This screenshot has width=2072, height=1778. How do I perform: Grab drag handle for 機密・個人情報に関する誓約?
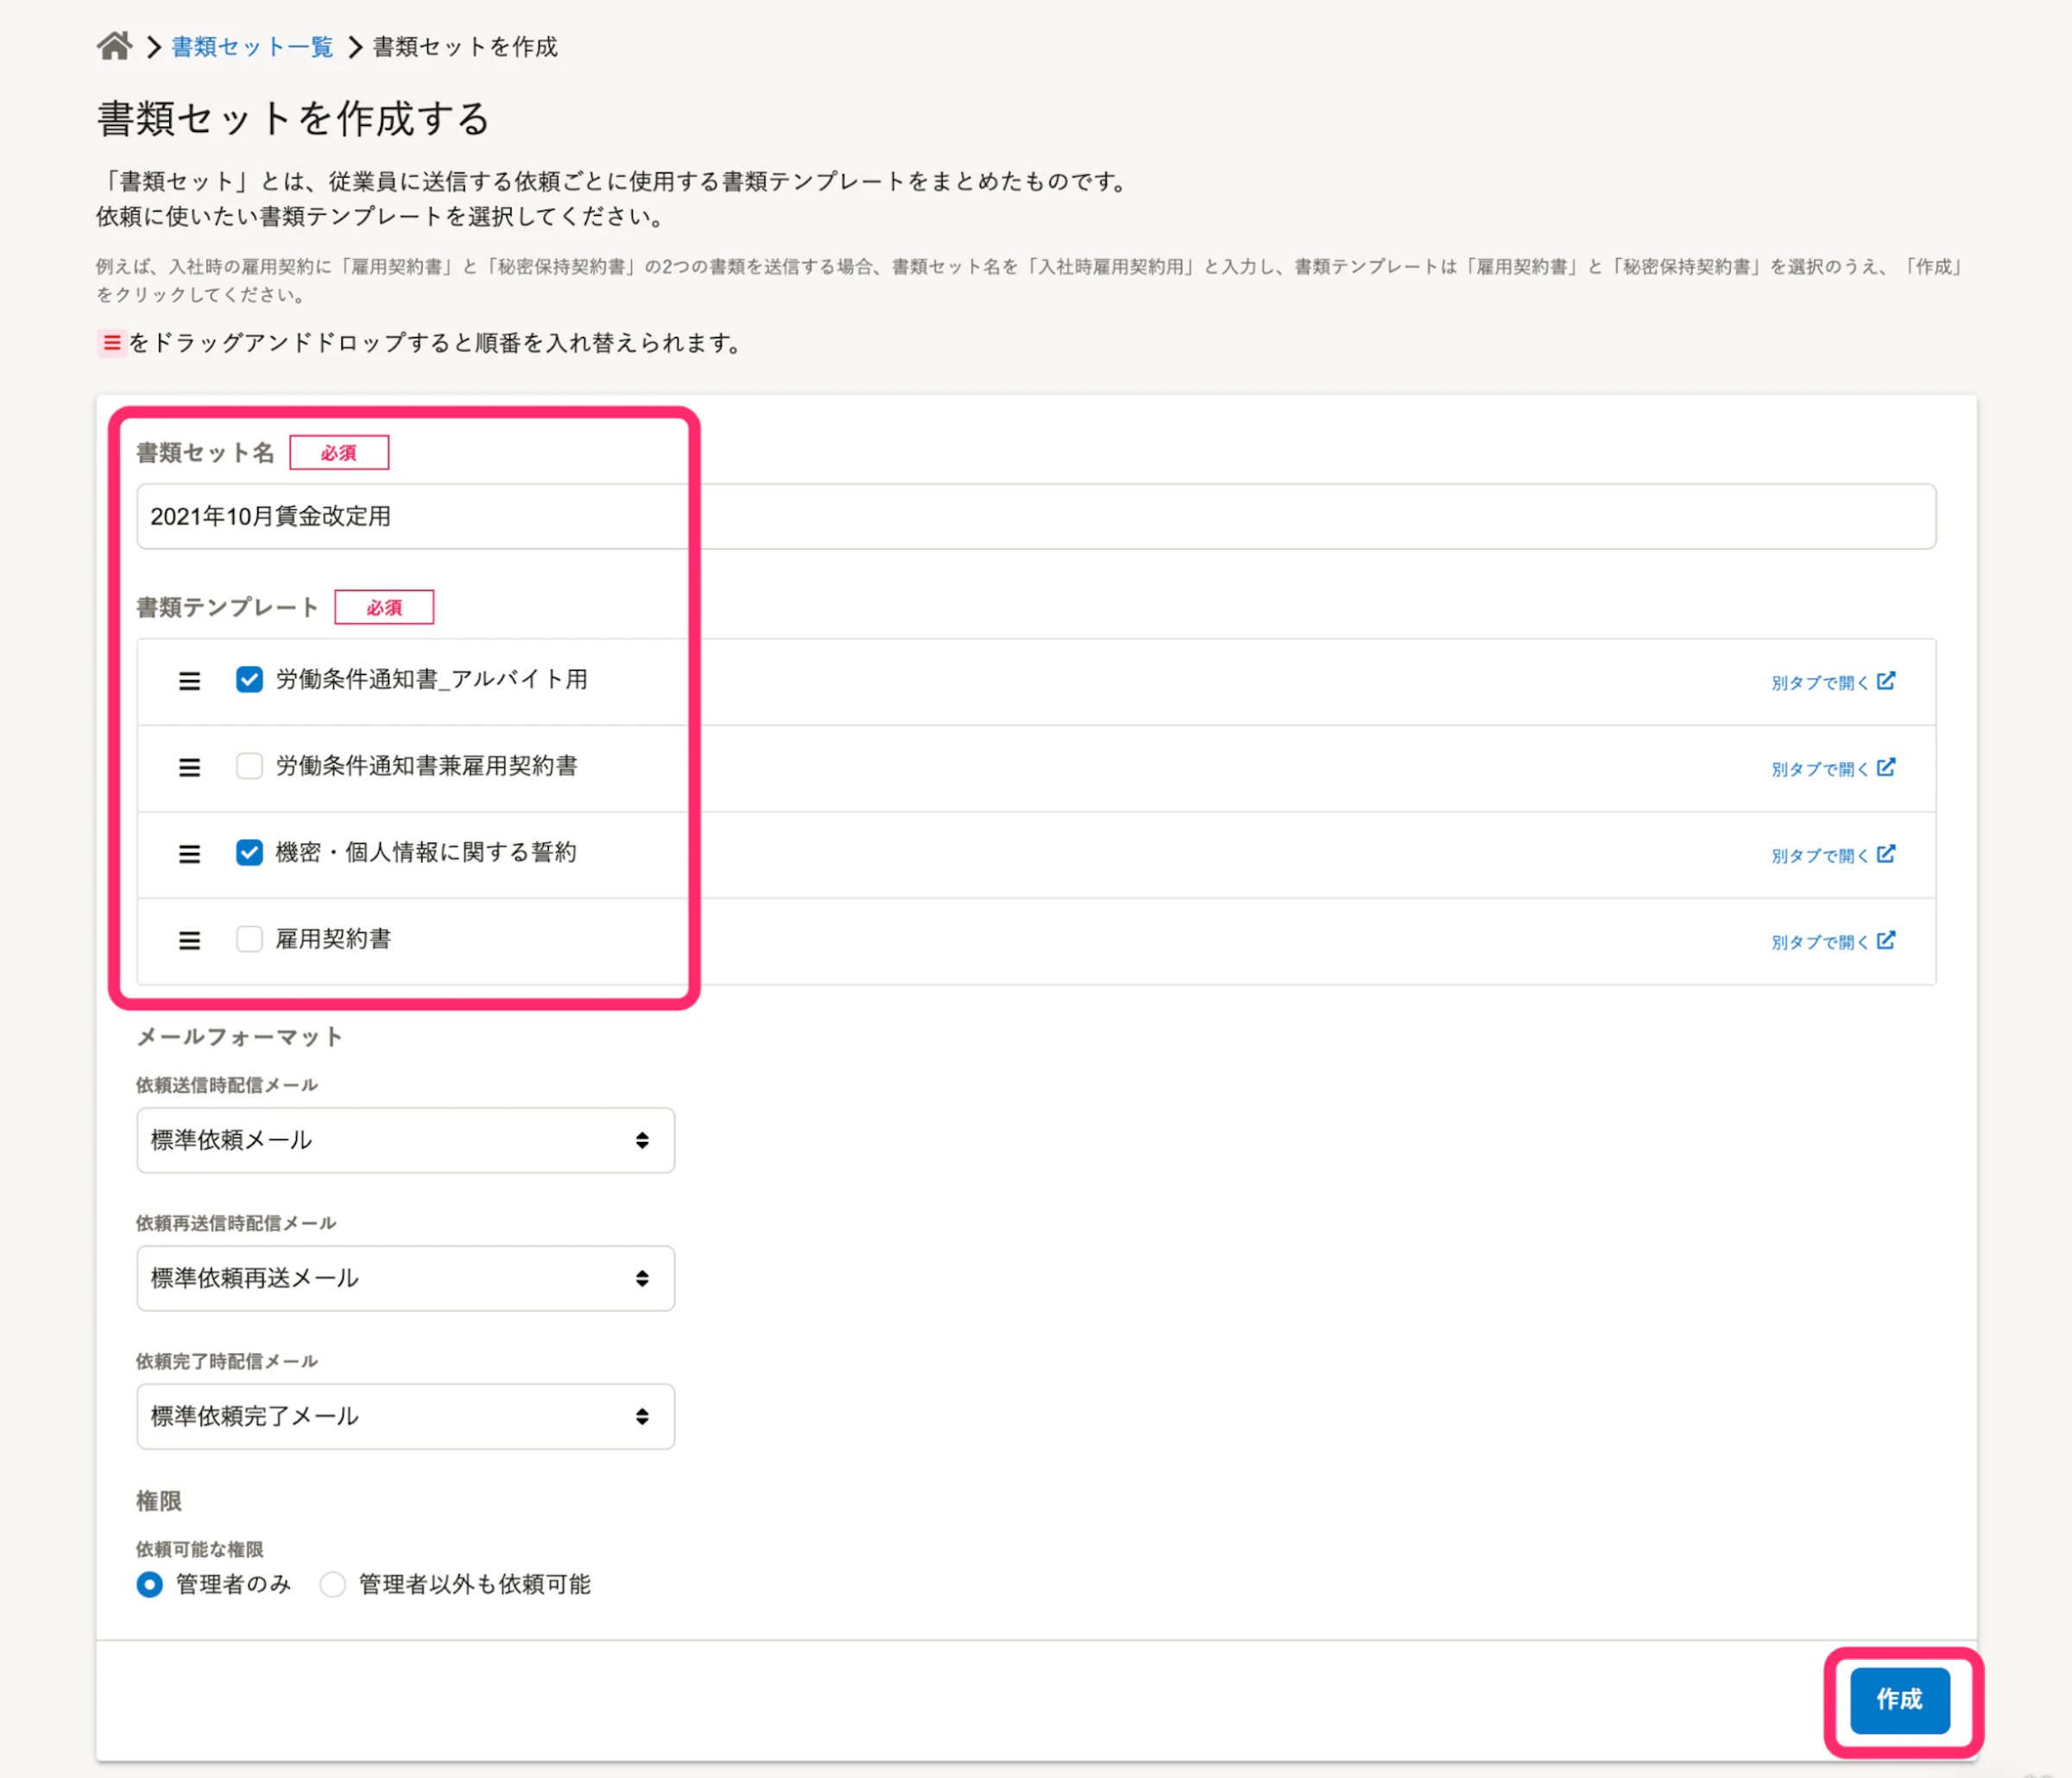[x=189, y=854]
